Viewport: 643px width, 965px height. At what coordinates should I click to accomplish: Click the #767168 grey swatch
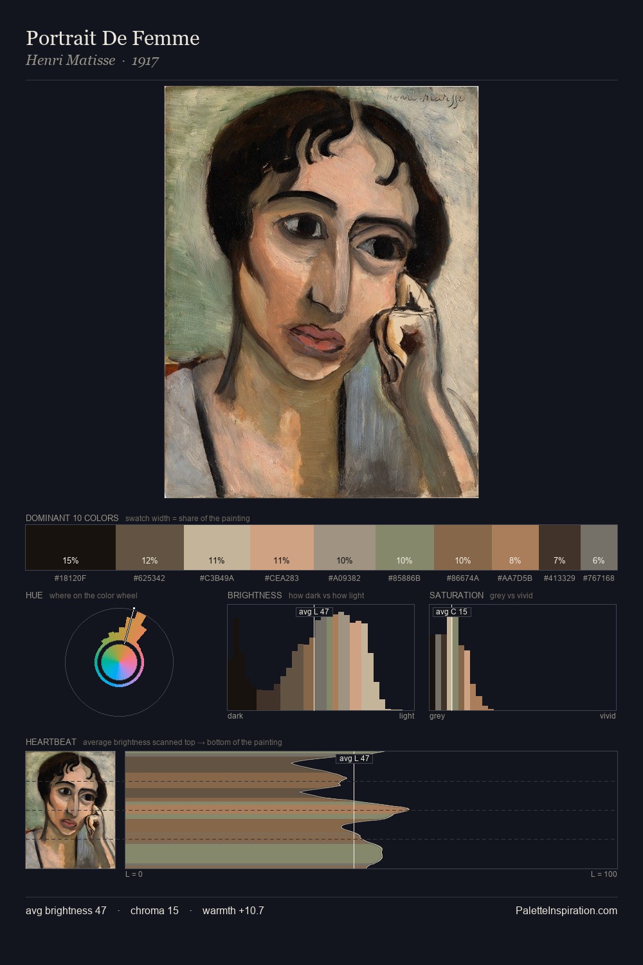pyautogui.click(x=599, y=547)
